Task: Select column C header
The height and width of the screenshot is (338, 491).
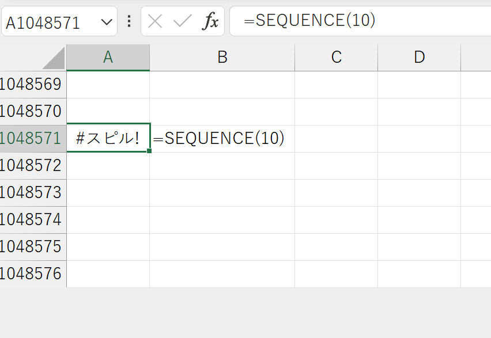Action: coord(337,57)
